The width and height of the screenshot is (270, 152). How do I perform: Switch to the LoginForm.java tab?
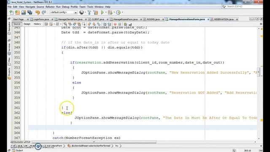click(x=41, y=19)
